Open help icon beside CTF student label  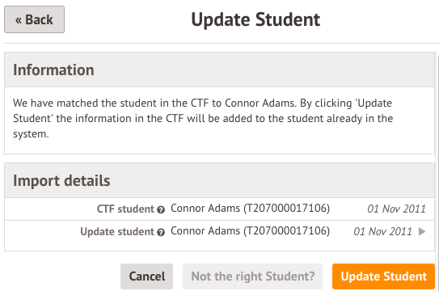[x=161, y=209]
